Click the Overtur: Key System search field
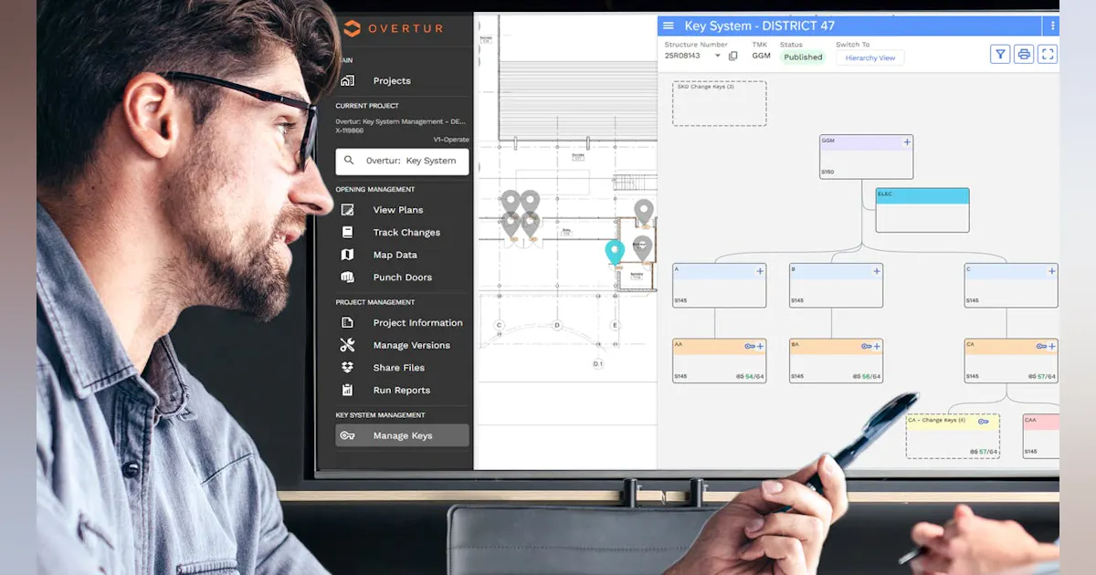1096x575 pixels. (402, 161)
